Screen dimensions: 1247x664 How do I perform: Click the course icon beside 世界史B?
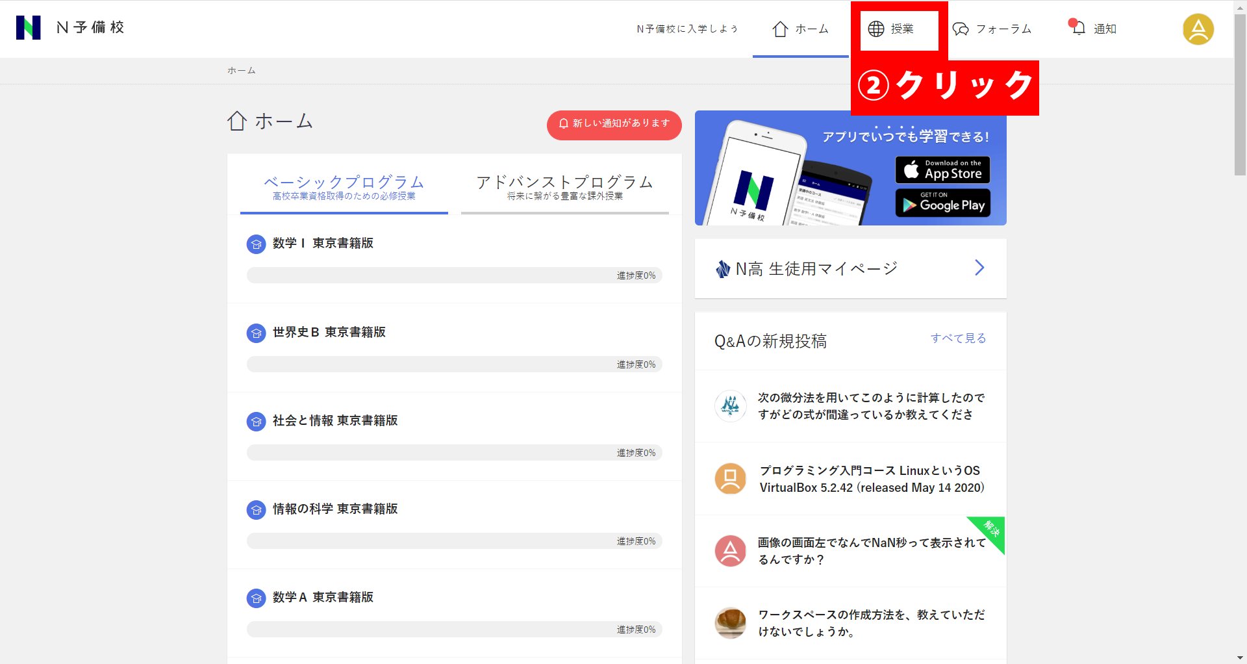pos(257,333)
